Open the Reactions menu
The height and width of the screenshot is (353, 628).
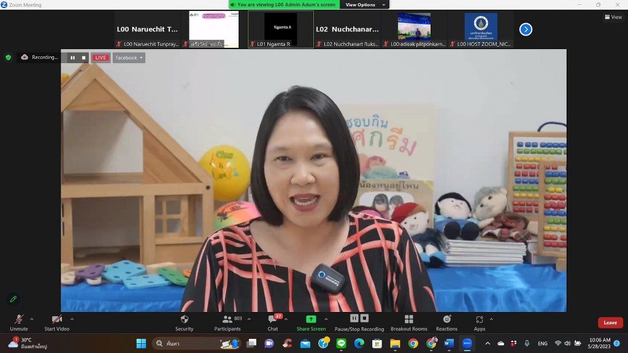pyautogui.click(x=446, y=322)
